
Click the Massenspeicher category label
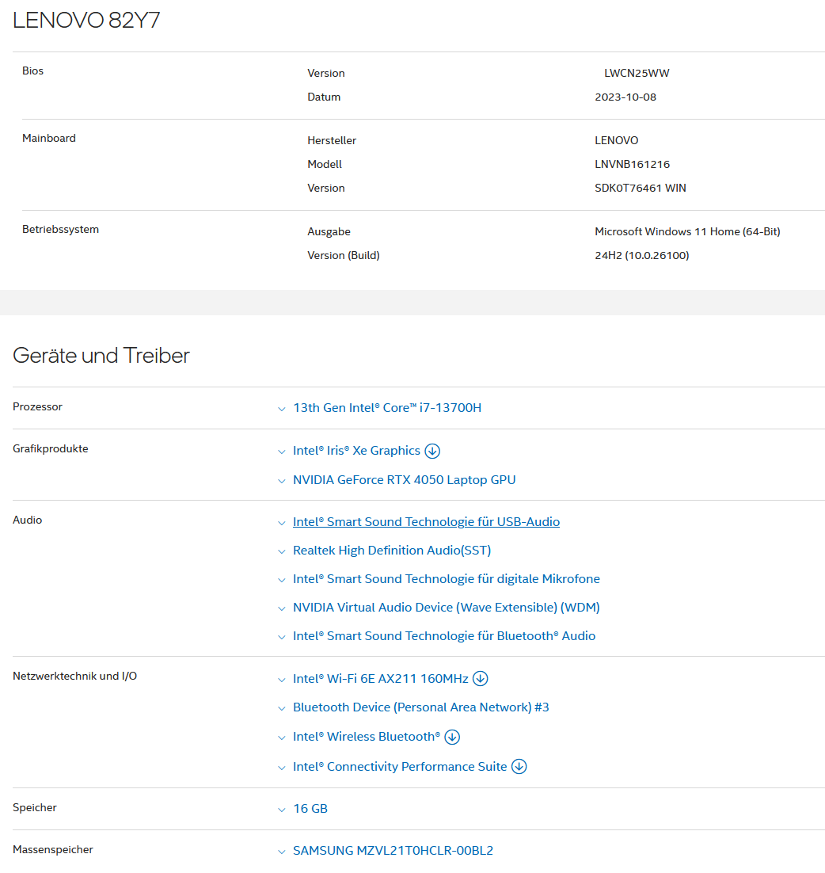[53, 849]
